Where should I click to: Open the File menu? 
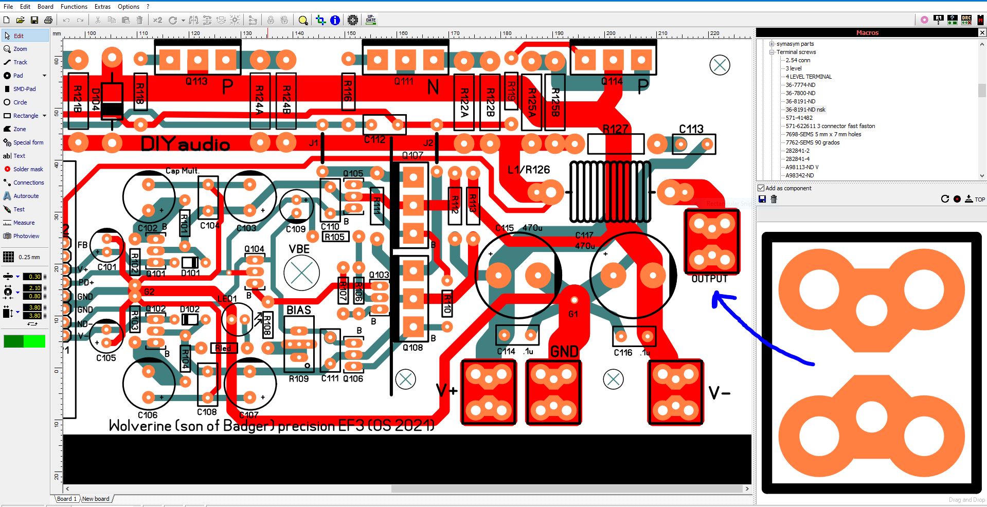8,7
